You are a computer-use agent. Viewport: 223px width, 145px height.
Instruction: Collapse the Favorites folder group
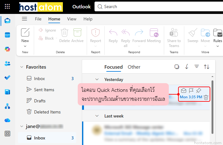click(x=21, y=67)
